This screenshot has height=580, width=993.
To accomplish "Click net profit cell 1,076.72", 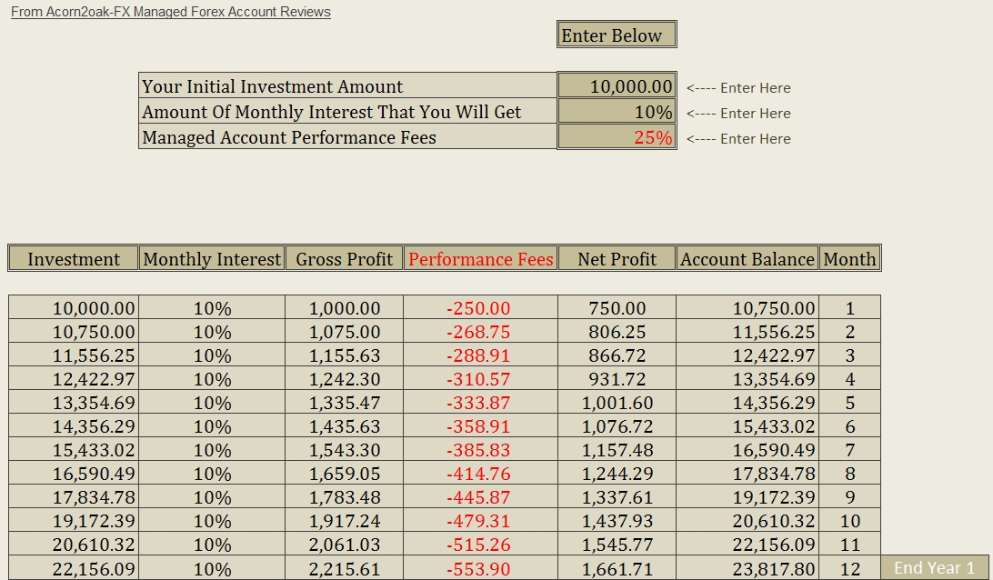I will pyautogui.click(x=617, y=425).
